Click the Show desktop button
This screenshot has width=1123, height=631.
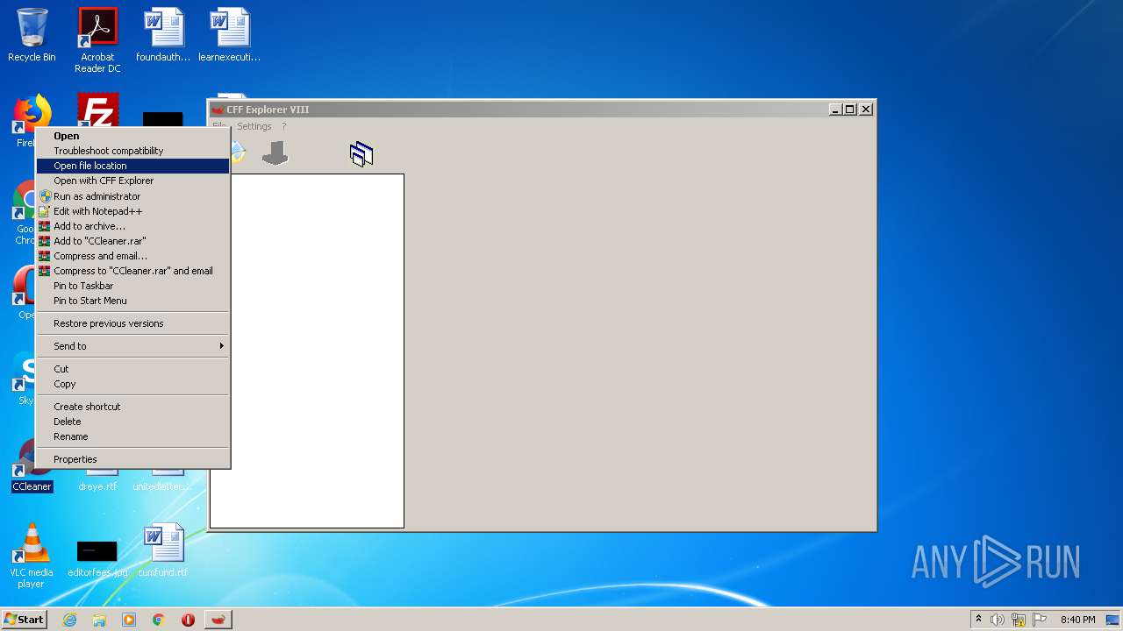[1113, 620]
